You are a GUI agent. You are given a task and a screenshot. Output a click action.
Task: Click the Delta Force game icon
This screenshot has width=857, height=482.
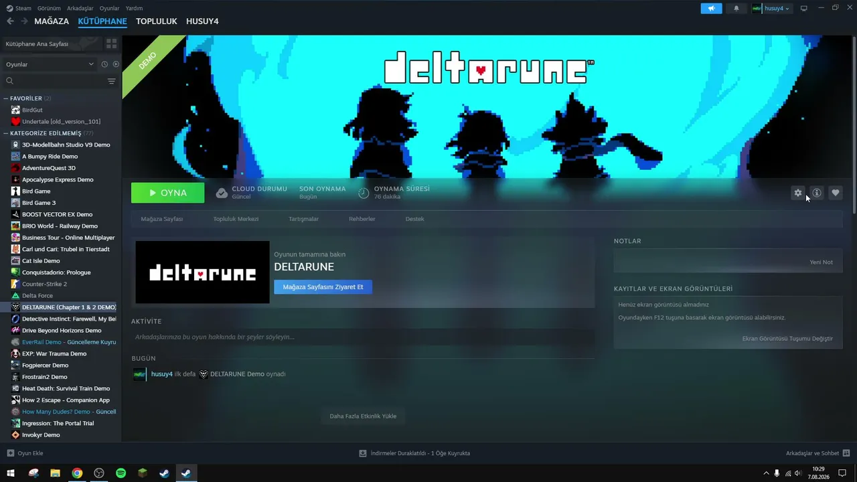coord(15,295)
